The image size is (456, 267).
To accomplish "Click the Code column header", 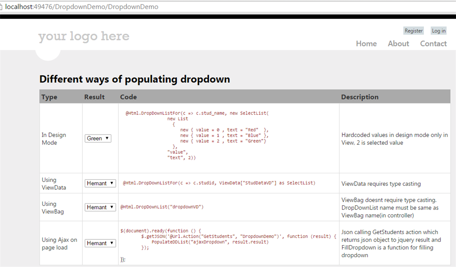I will pos(128,97).
